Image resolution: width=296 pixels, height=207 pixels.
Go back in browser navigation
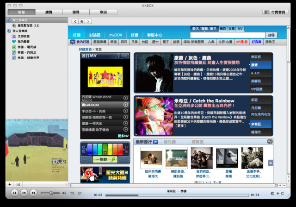pos(75,21)
